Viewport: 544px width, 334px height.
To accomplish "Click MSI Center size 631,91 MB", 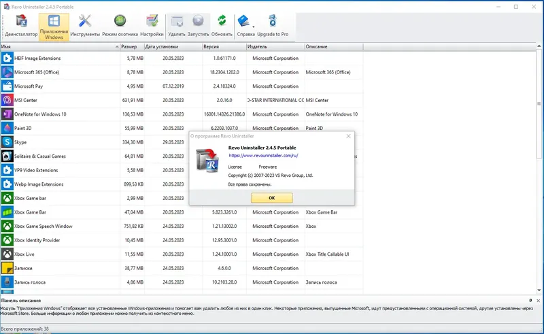I will [133, 101].
